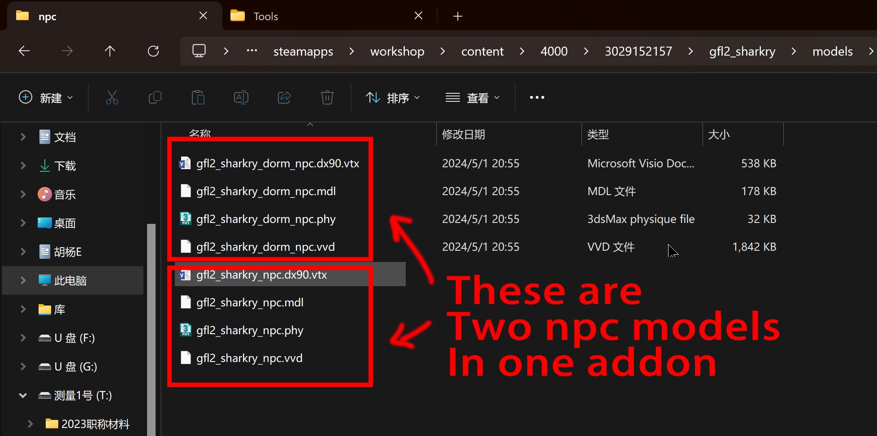Select file gfl2_sharkry_npc.phy
877x436 pixels.
(250, 330)
